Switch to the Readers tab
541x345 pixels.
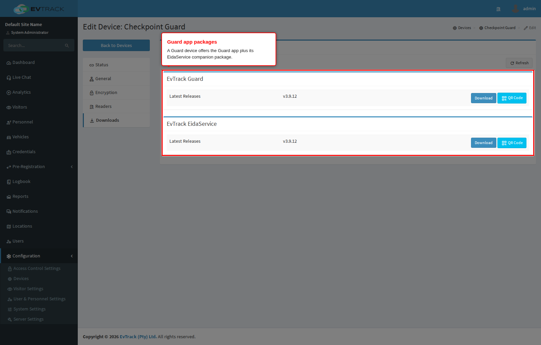click(x=116, y=107)
